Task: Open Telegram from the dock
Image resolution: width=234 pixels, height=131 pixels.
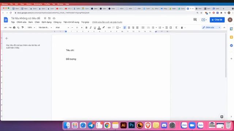Action: [91, 125]
